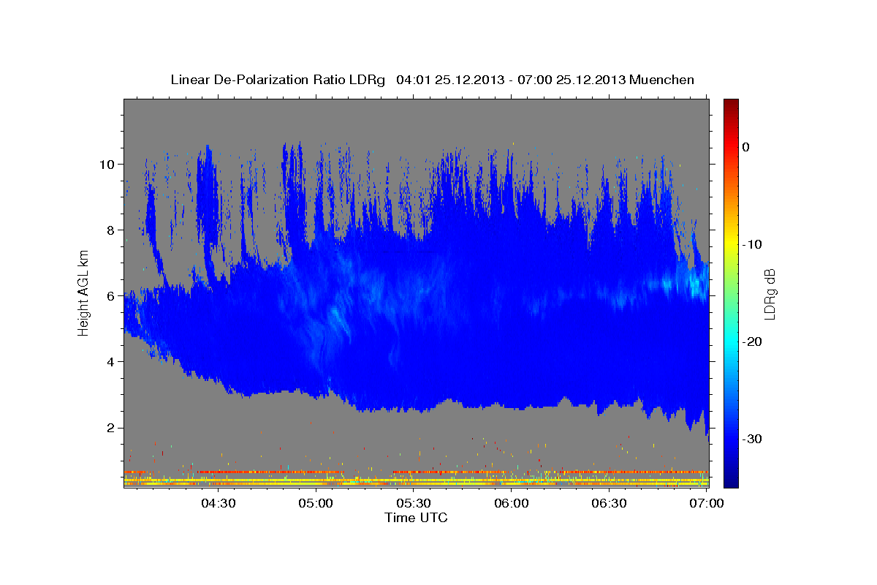Click the colorbar value -10
The image size is (877, 585).
tap(751, 244)
